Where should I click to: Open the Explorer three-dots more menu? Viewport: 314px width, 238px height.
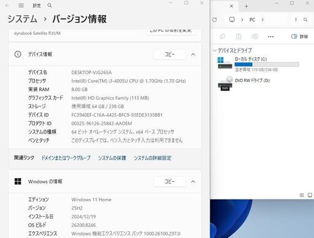[270, 37]
